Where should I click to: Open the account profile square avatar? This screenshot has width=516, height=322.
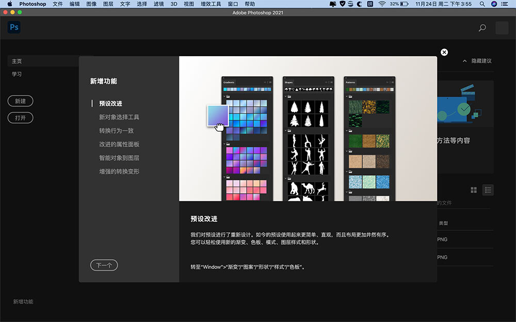click(502, 28)
